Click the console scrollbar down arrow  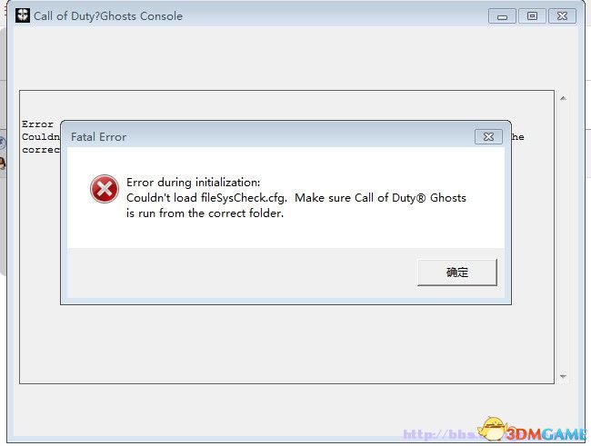563,376
